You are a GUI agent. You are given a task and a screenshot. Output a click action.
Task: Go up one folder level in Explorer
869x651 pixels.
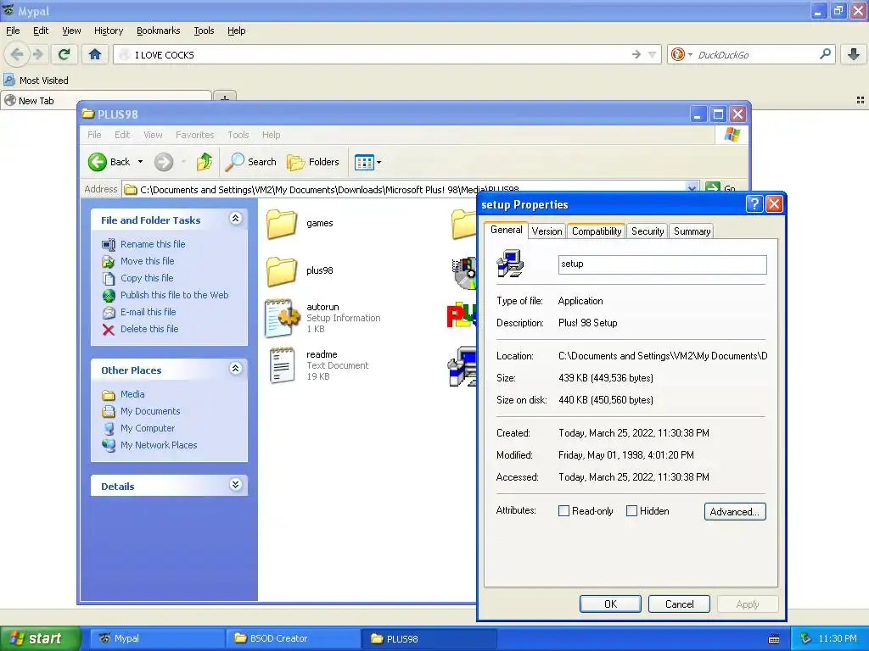tap(205, 162)
